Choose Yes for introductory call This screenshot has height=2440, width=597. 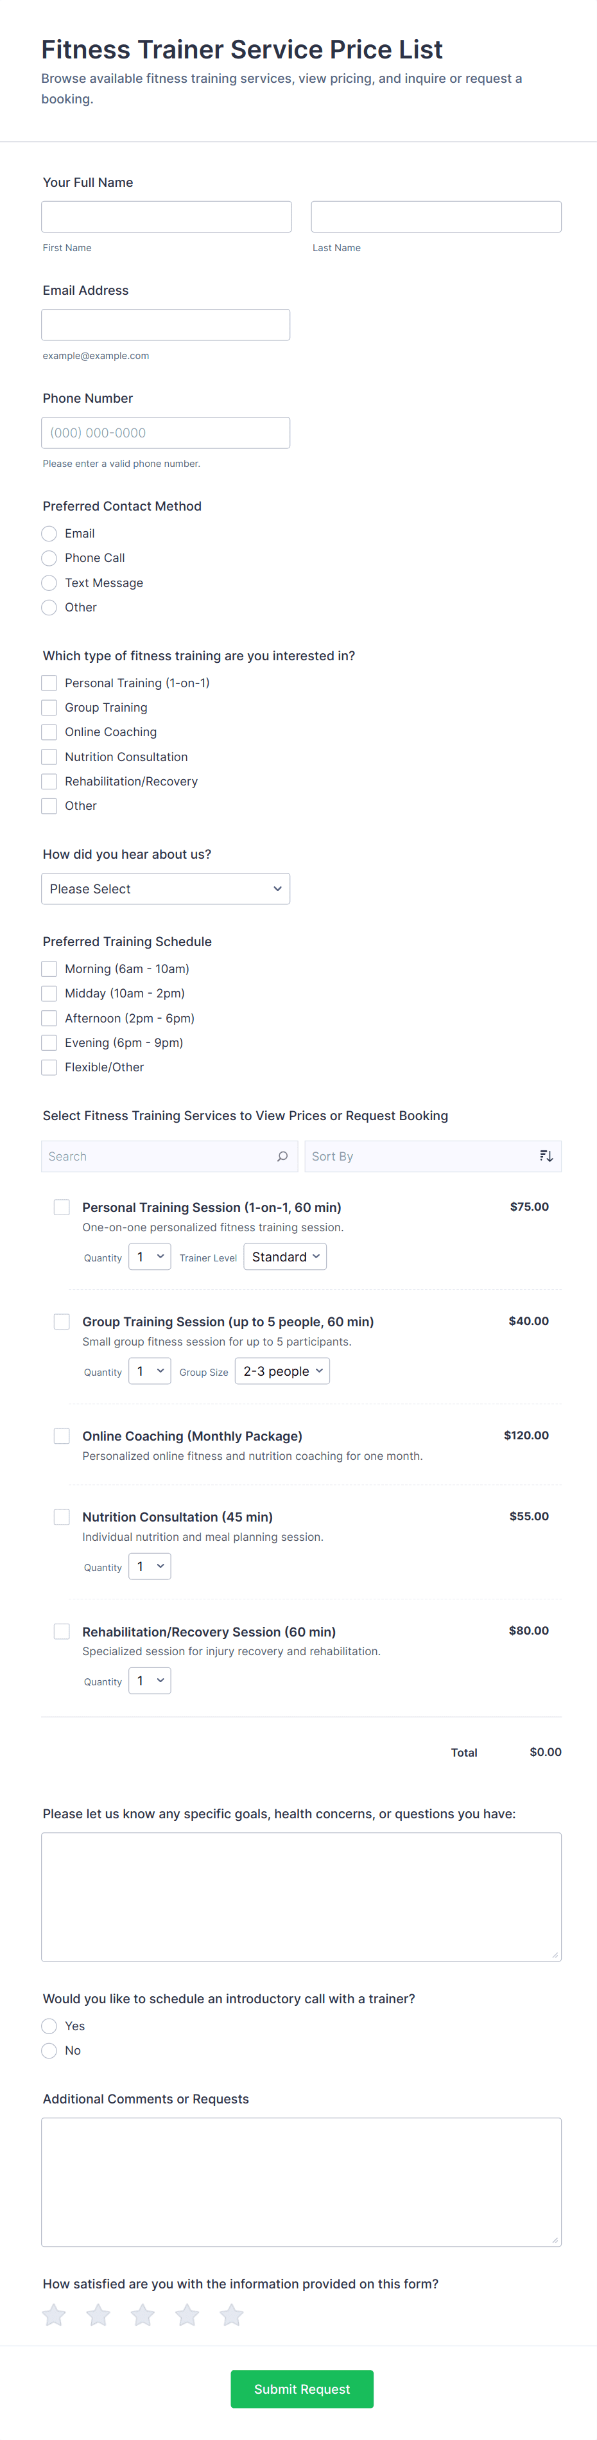tap(49, 2025)
